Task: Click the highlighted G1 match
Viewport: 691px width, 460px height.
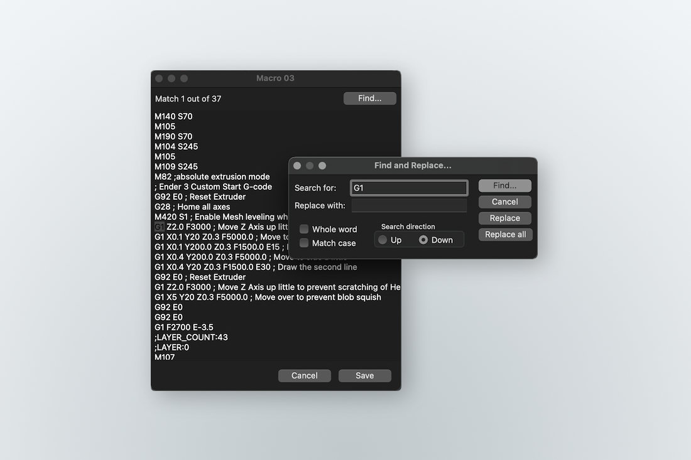Action: coord(159,227)
